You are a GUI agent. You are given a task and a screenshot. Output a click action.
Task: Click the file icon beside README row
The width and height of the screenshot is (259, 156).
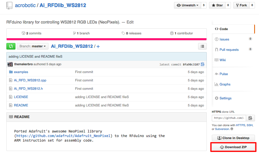(11, 105)
